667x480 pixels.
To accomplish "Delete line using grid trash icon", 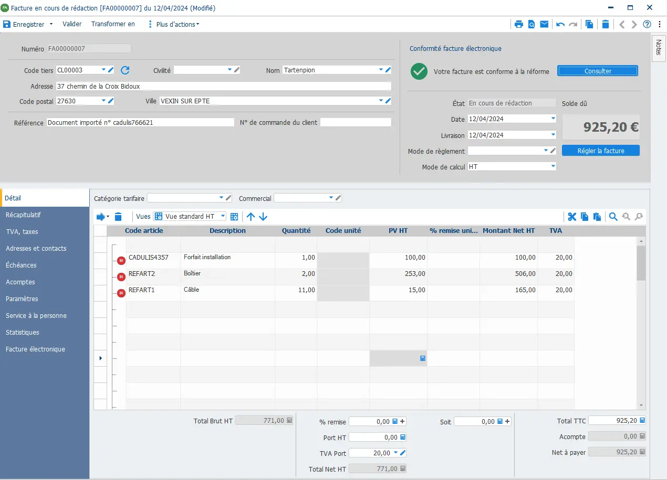I will [118, 217].
